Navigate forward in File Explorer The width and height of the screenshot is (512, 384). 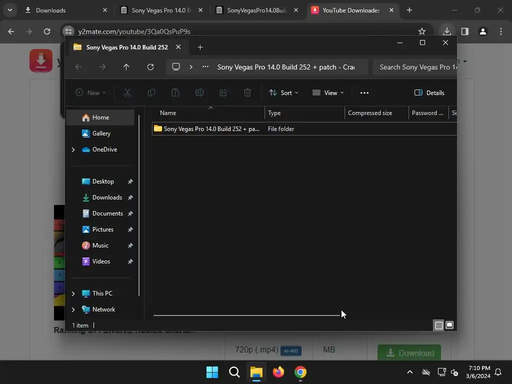pos(102,67)
